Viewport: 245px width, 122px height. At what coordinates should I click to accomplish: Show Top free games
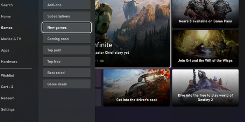pos(67,61)
